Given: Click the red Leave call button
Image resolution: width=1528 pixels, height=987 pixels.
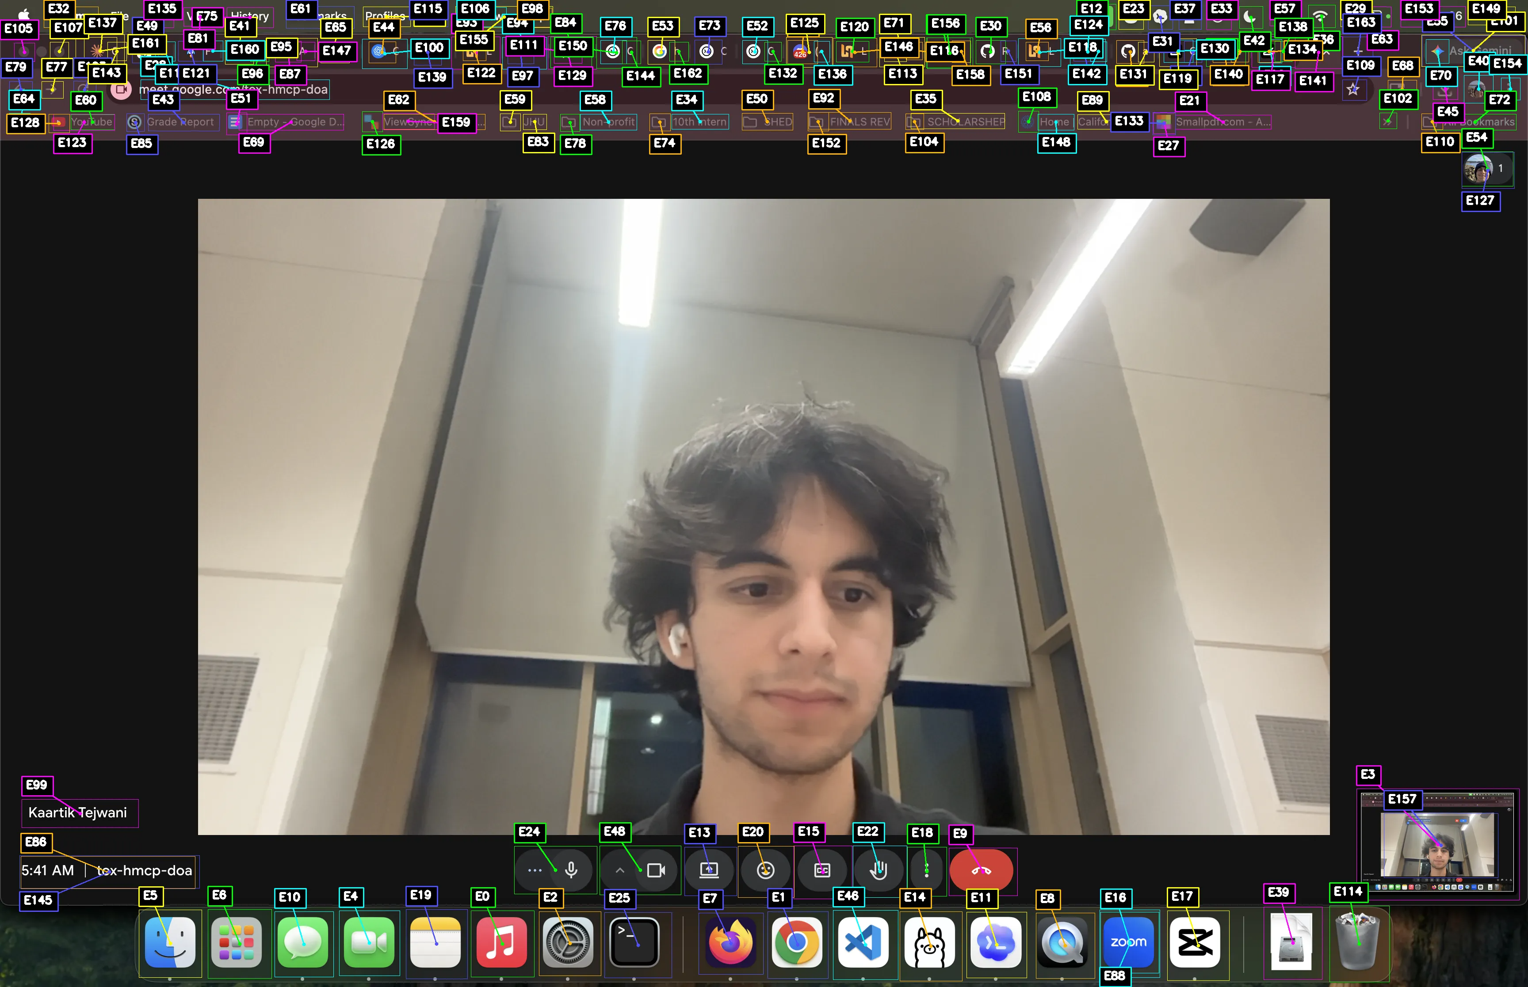Looking at the screenshot, I should coord(981,870).
